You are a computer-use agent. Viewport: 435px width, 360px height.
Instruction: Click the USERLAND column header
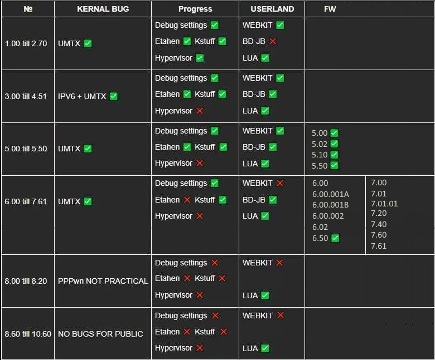272,9
